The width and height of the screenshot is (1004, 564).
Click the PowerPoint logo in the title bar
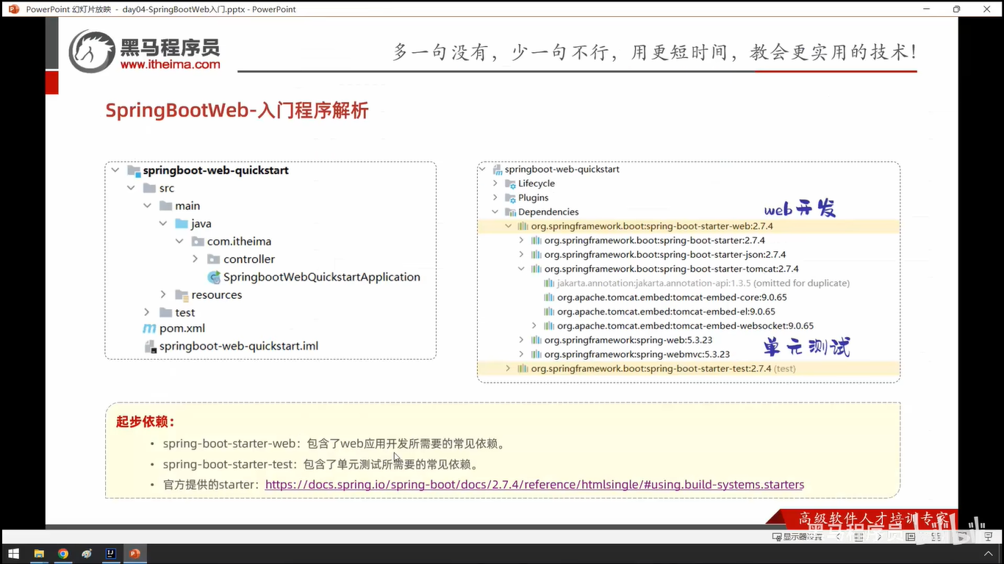pyautogui.click(x=14, y=9)
